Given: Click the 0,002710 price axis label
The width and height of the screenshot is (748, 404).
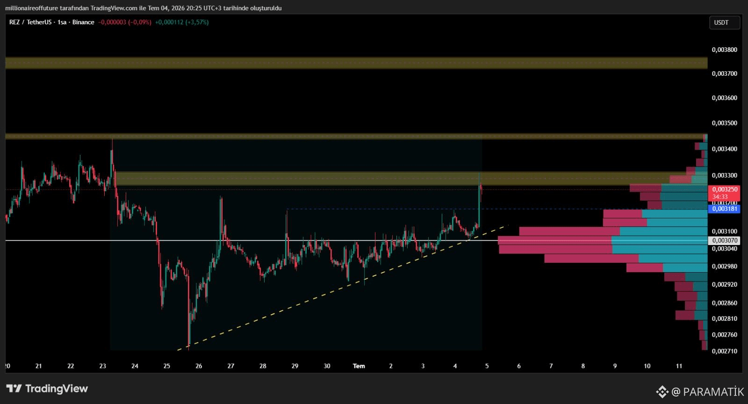Looking at the screenshot, I should (724, 351).
